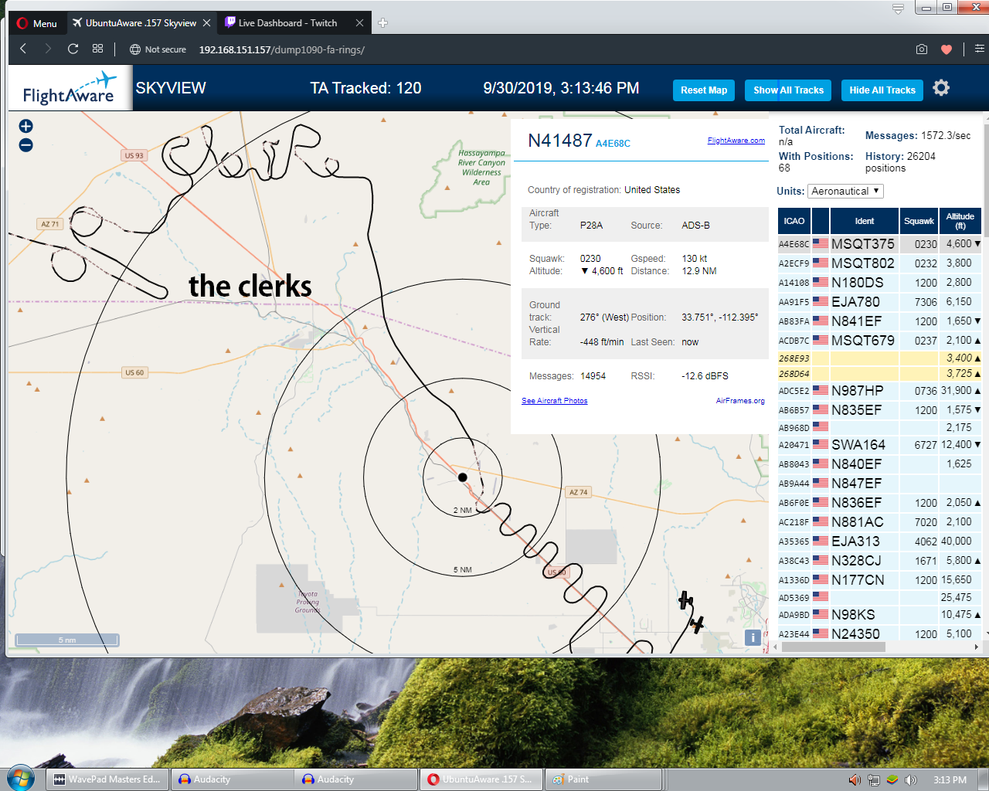Viewport: 989px width, 791px height.
Task: Select aircraft row MSQT802
Action: [879, 263]
